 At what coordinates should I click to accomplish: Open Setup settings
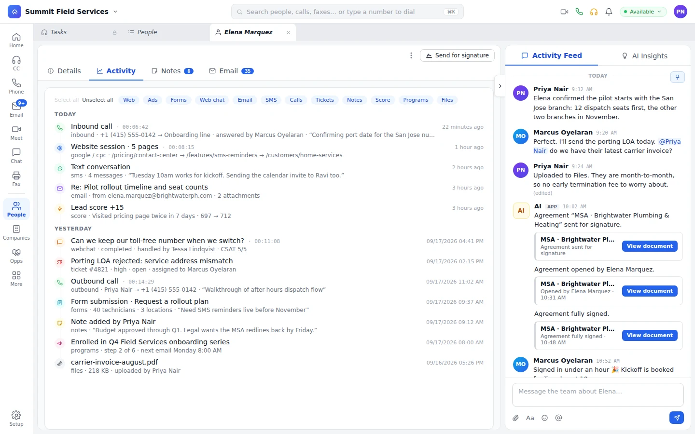[16, 419]
